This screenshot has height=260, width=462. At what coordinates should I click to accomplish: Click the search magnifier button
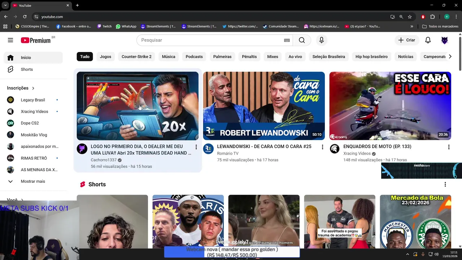tap(302, 40)
